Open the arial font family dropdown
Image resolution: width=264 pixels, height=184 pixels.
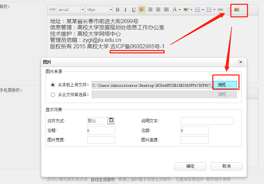[x=70, y=10]
